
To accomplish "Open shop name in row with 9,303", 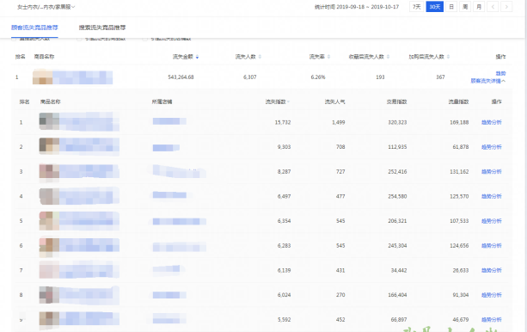I will click(x=166, y=148).
